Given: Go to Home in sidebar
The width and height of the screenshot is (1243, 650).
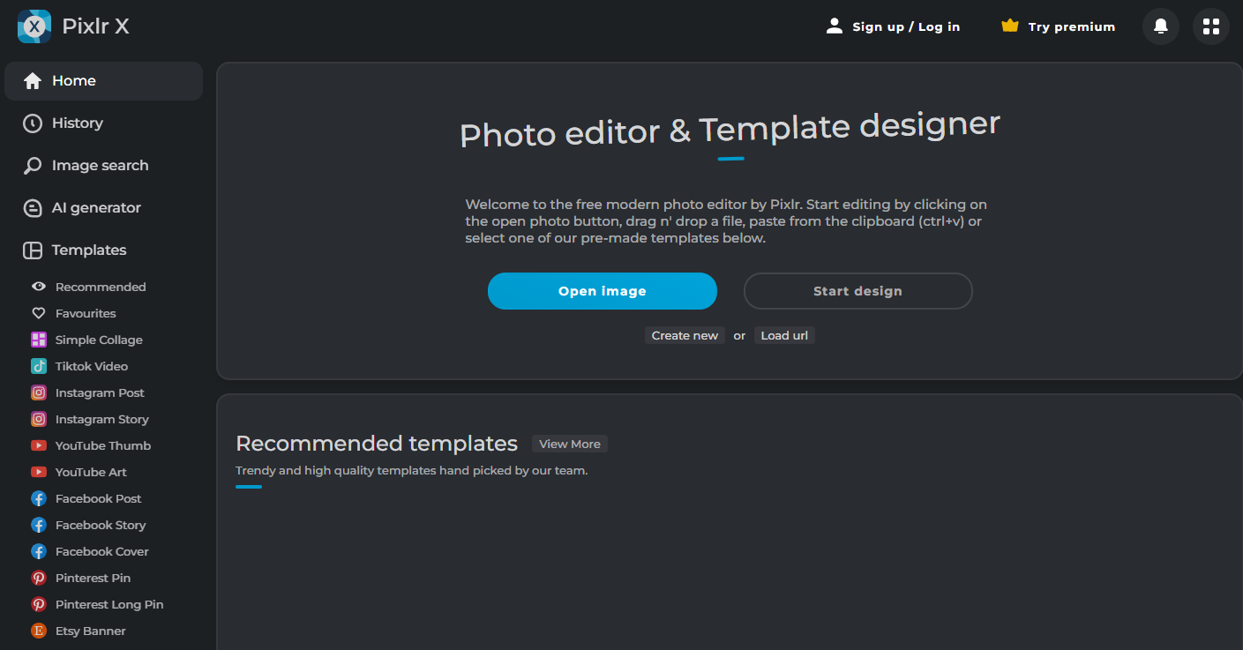Looking at the screenshot, I should pyautogui.click(x=103, y=81).
